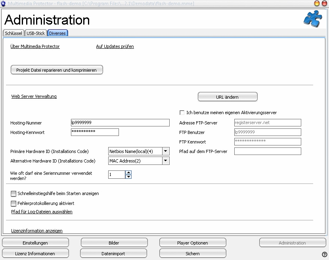Toggle Schnelleinstiegshilfe beim Starten anzeigen checkbox
Screen dimensions: 329x260
tap(14, 194)
